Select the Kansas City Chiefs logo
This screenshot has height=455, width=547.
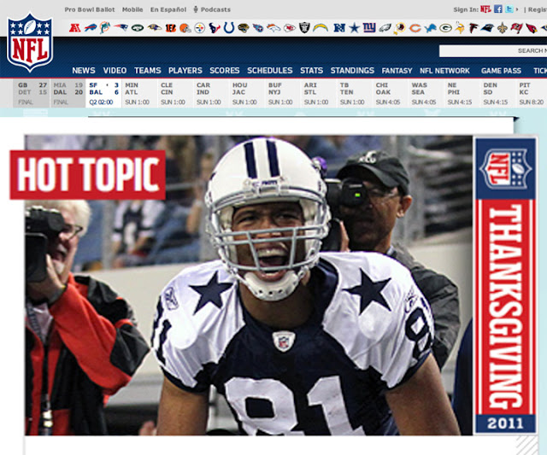tap(290, 28)
